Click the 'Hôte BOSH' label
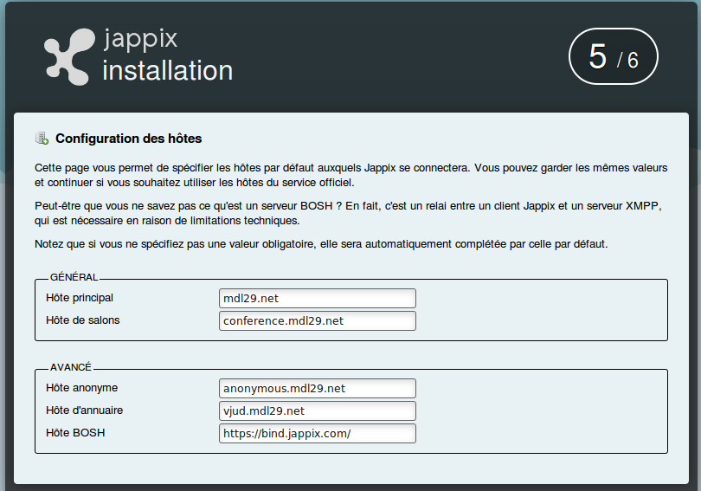 75,432
